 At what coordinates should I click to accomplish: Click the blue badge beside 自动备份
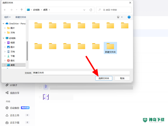25,108
